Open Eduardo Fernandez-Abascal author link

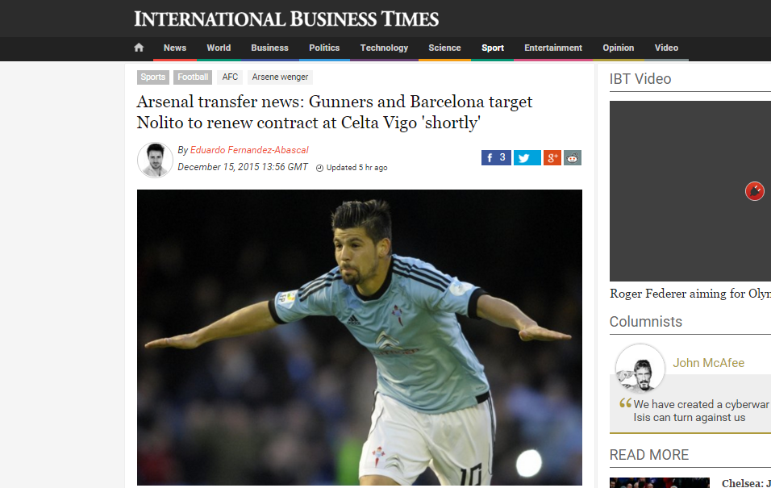click(249, 150)
